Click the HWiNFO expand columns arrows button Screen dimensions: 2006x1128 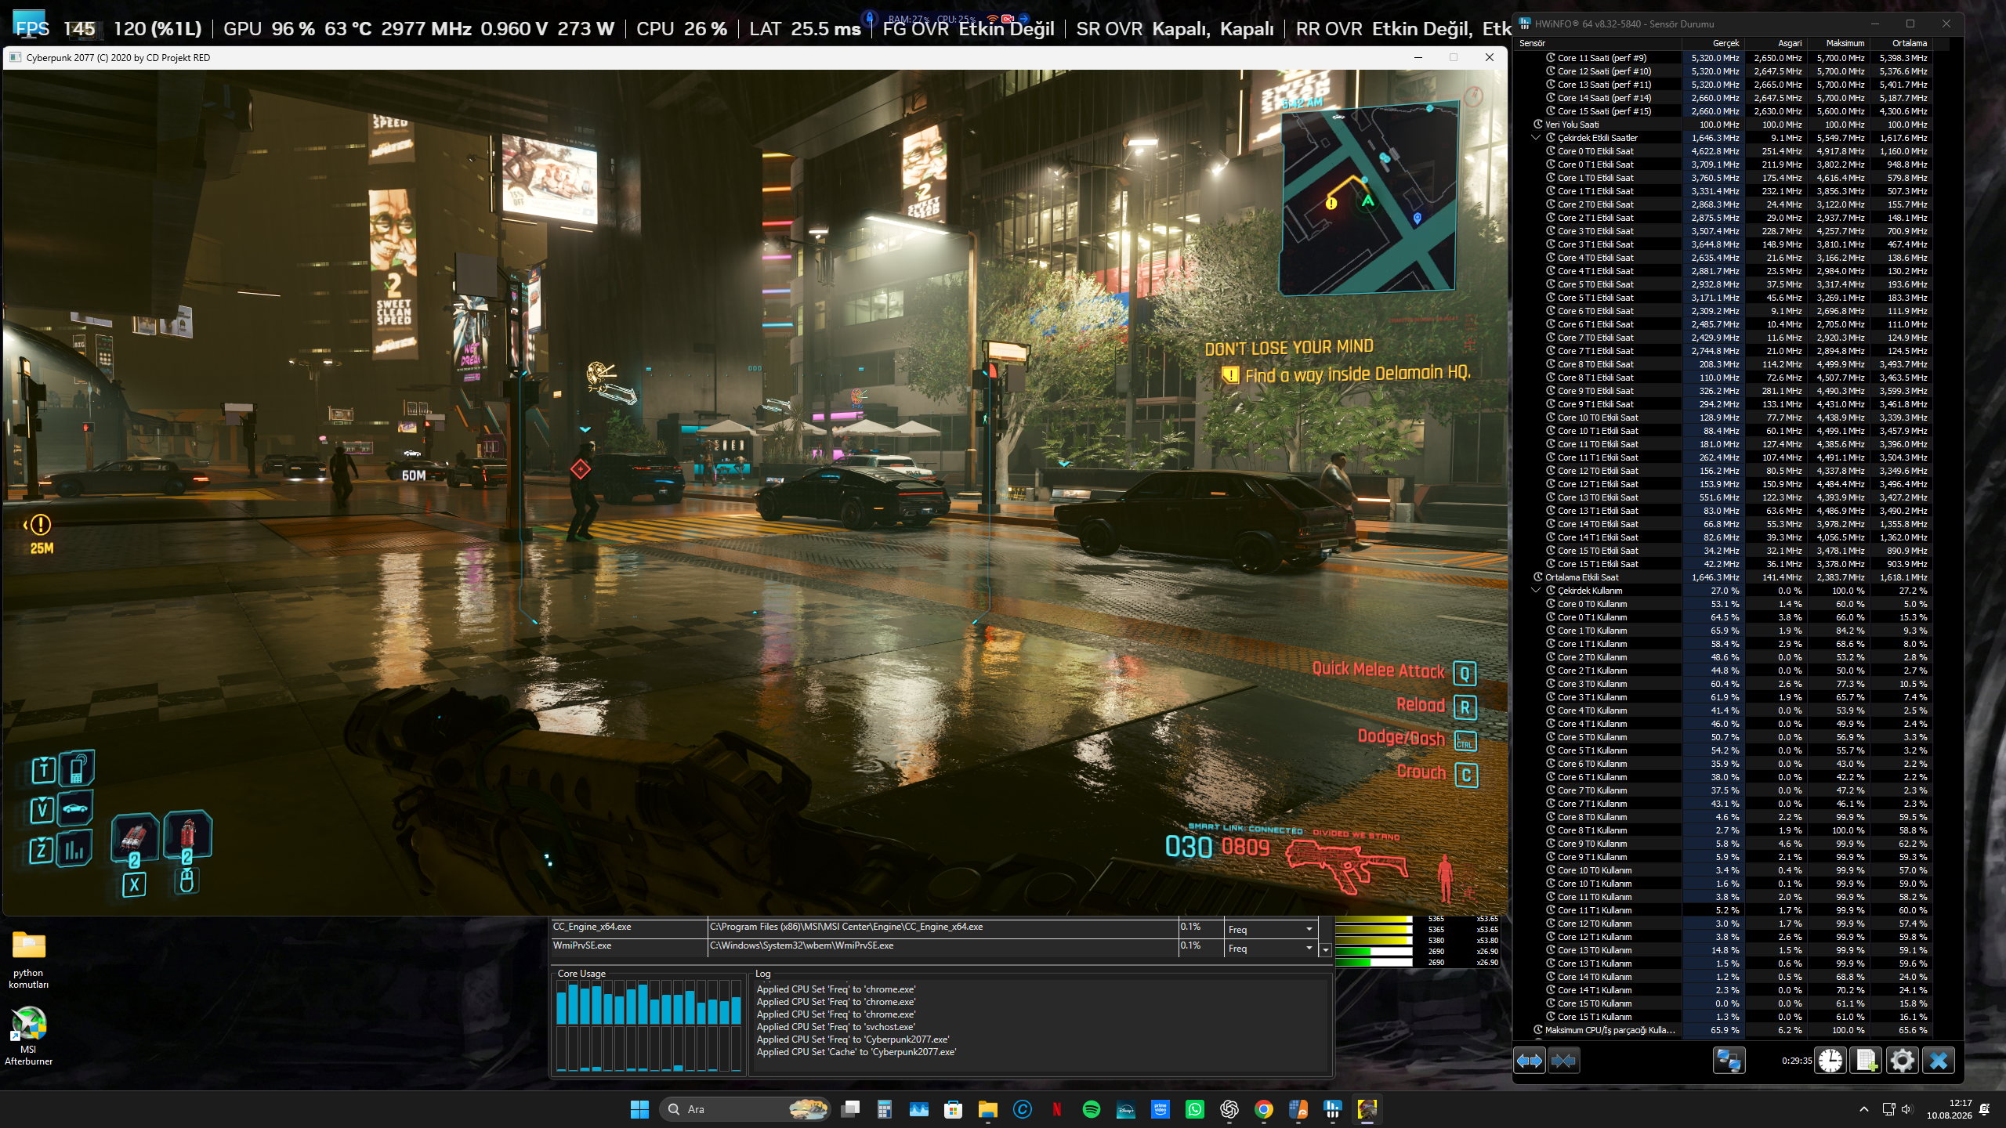(1530, 1061)
